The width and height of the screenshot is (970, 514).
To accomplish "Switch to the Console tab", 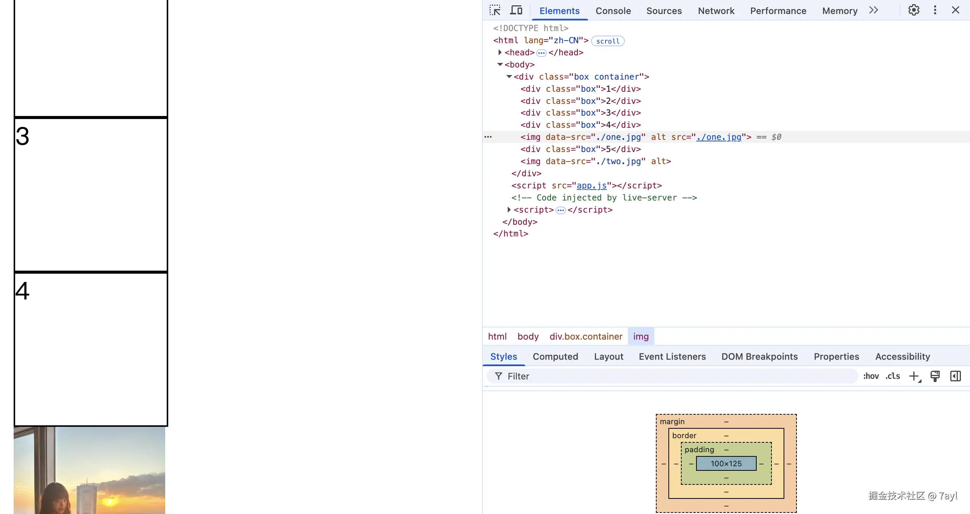I will point(613,11).
